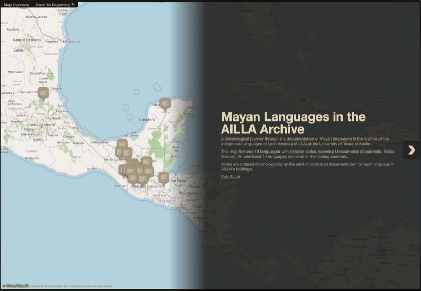
Task: Return via Back To Beginning button
Action: tap(55, 5)
